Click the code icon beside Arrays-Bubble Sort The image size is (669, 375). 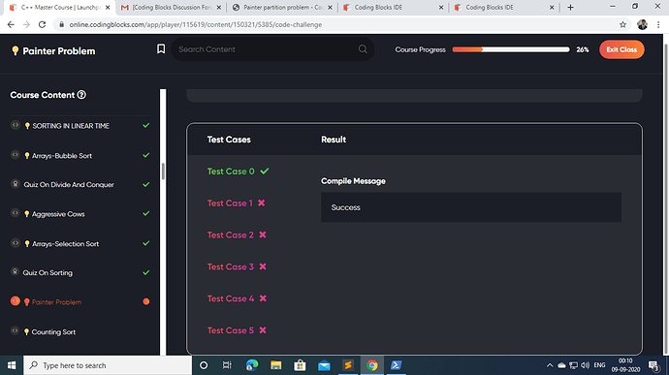pyautogui.click(x=16, y=155)
